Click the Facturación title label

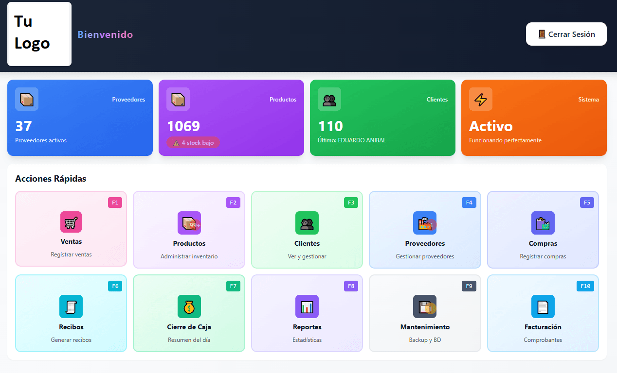[x=543, y=327]
